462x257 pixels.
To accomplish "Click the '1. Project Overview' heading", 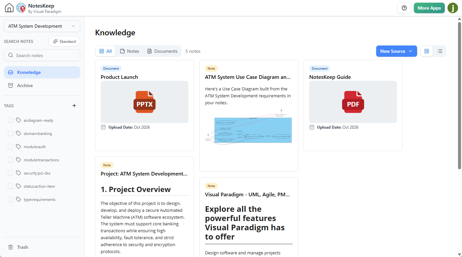I will (136, 189).
